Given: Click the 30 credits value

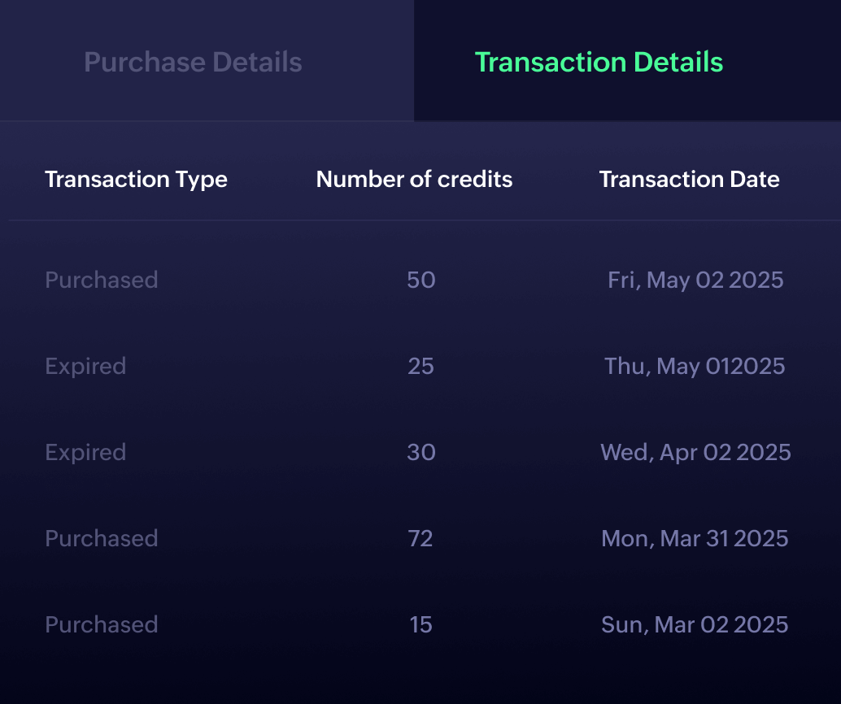Looking at the screenshot, I should [420, 453].
